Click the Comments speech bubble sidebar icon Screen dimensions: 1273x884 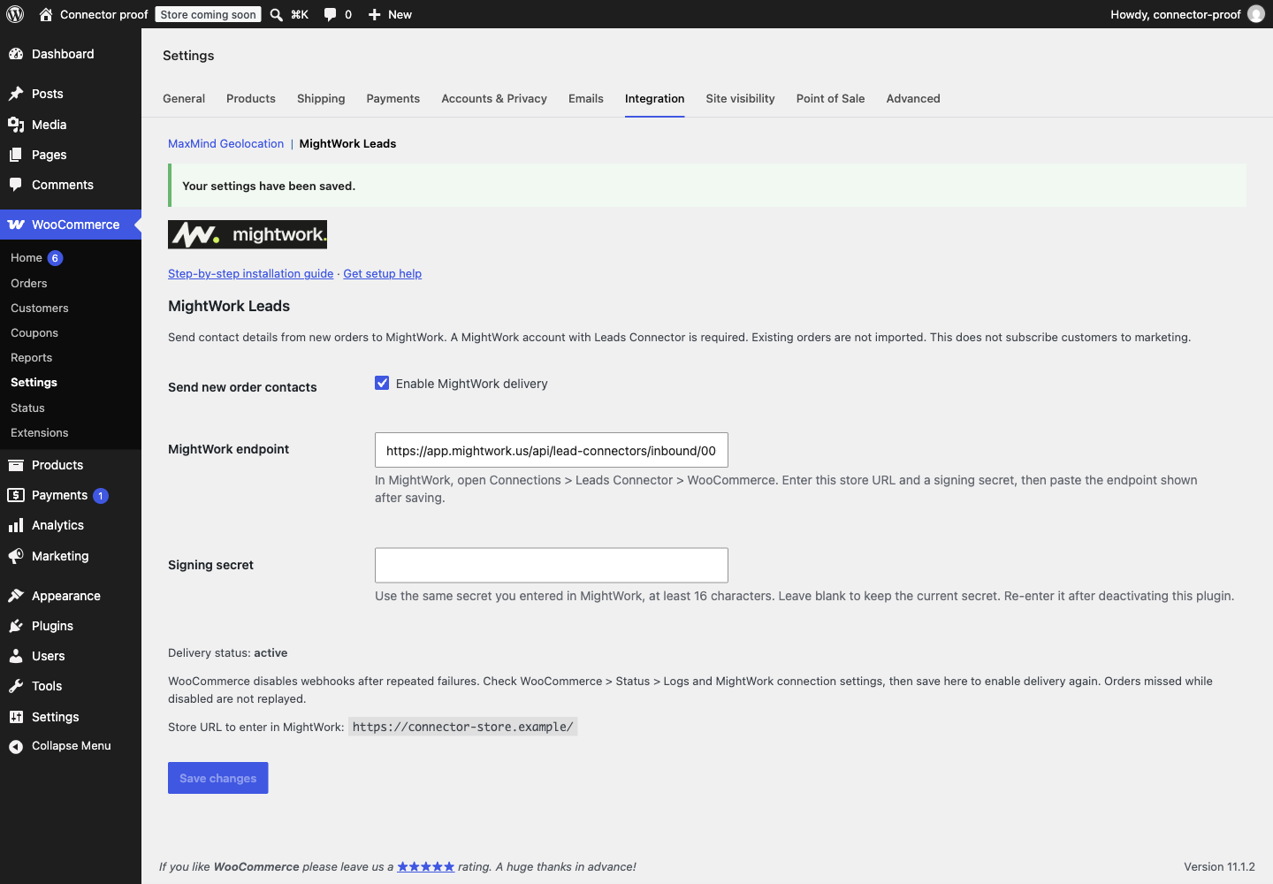[16, 185]
